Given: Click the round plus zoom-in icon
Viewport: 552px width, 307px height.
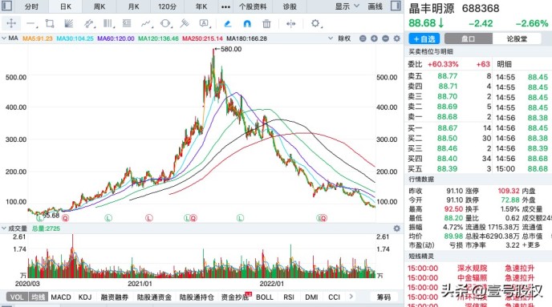Looking at the screenshot, I should (x=374, y=38).
